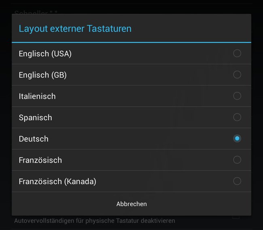Tap the Deutsch layout label

(34, 139)
